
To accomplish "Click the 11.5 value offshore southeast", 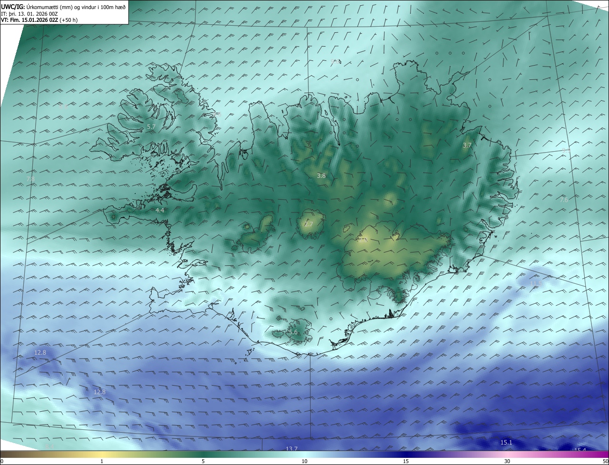I will click(536, 284).
